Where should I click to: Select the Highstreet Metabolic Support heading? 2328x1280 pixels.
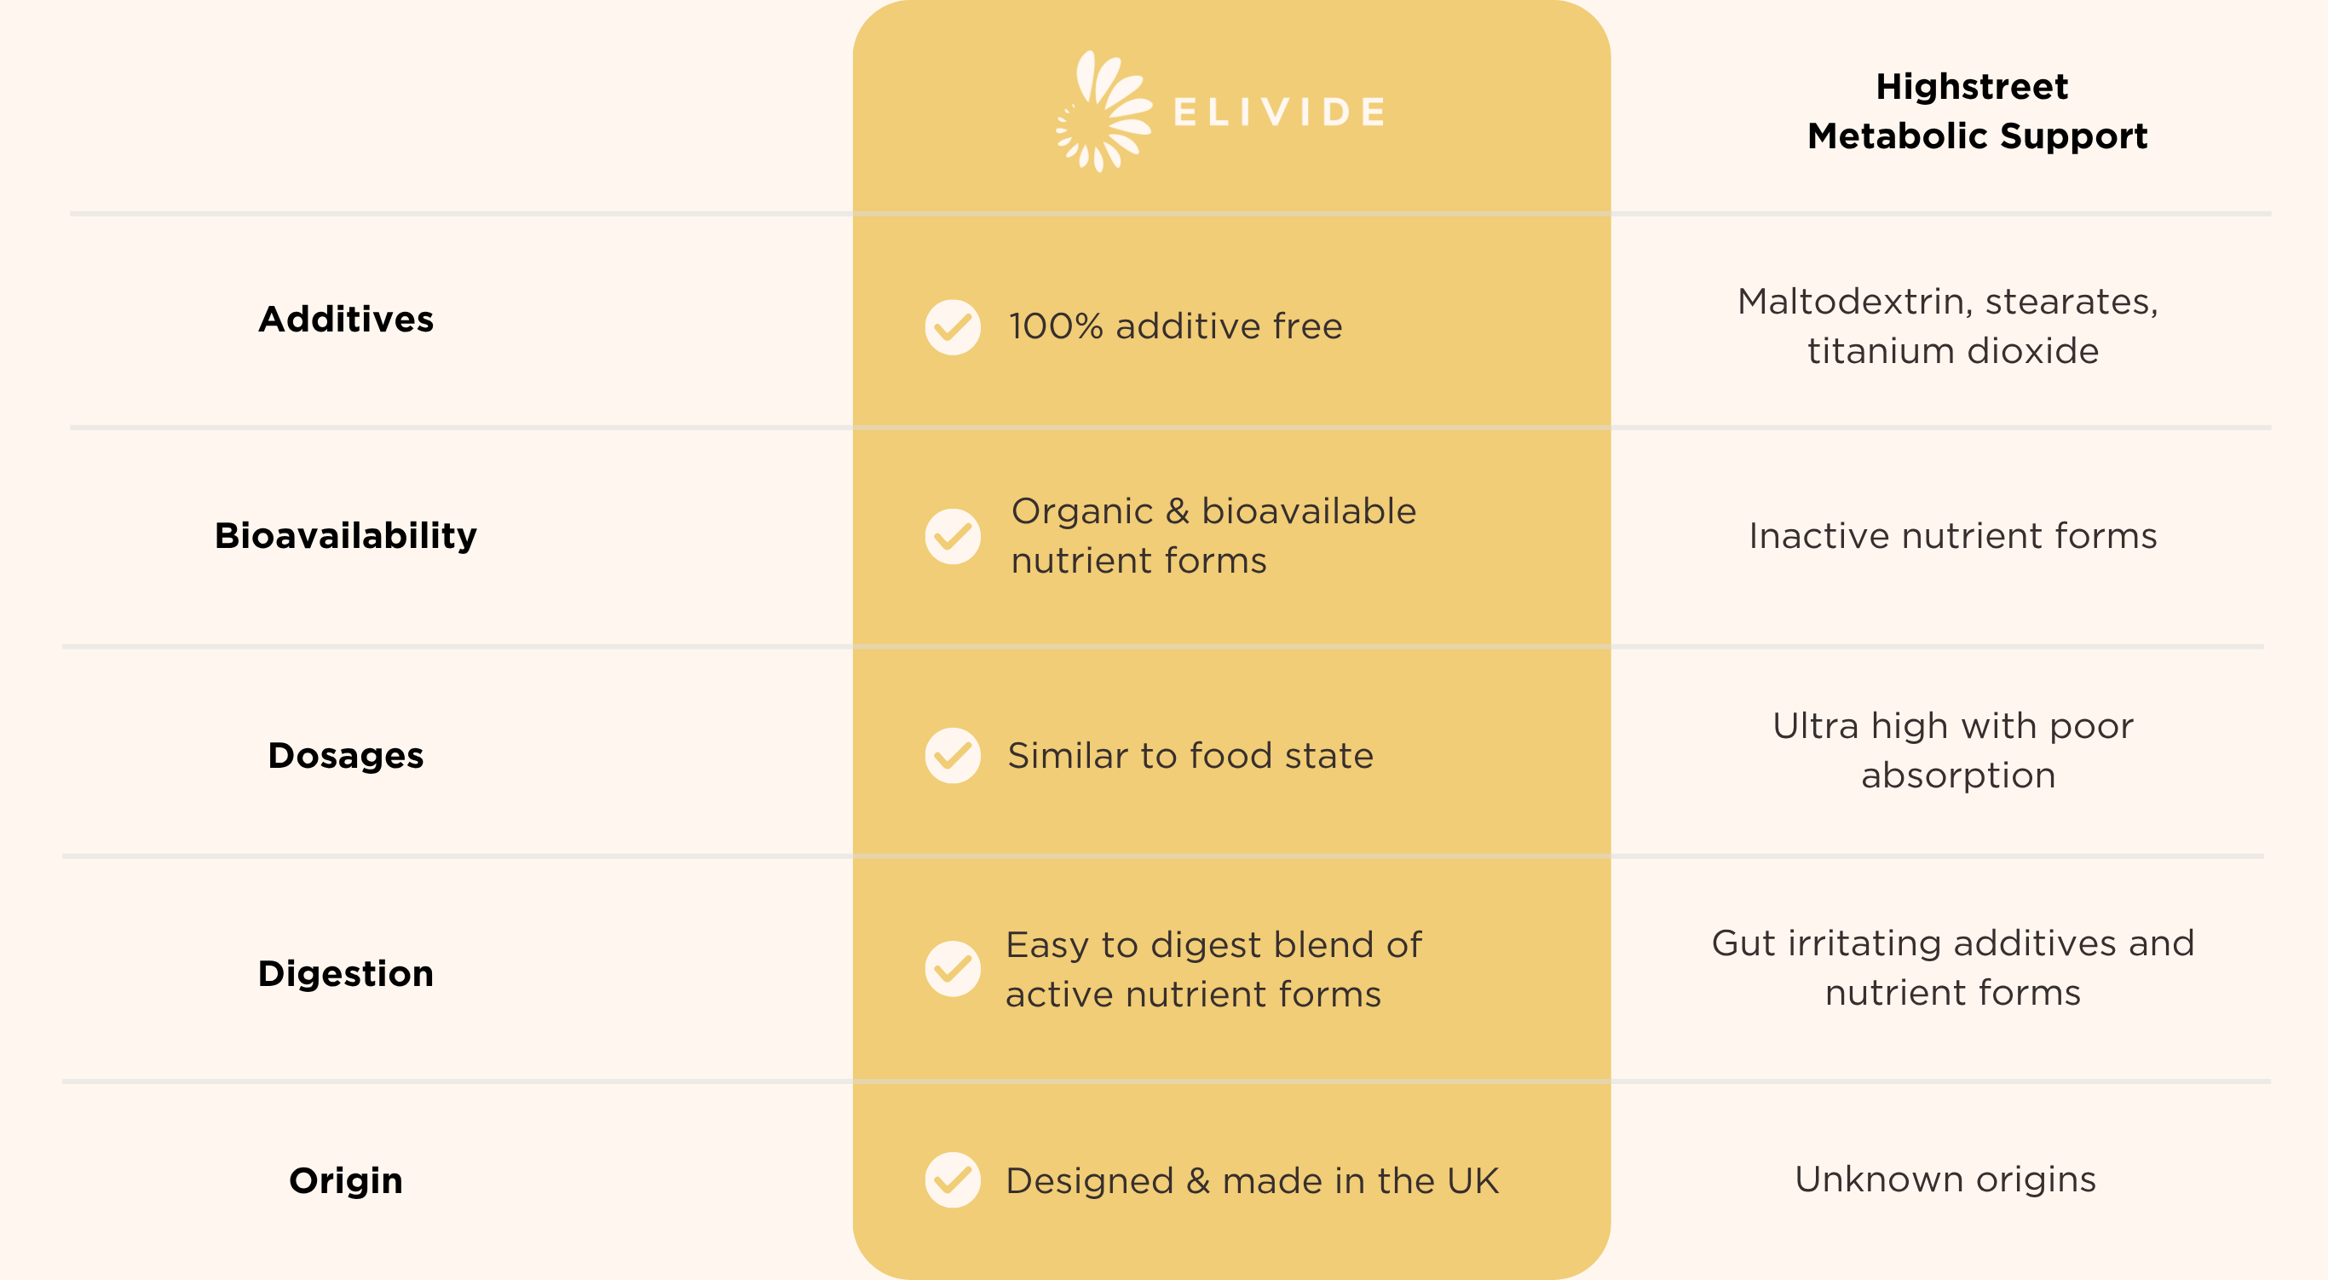1976,111
